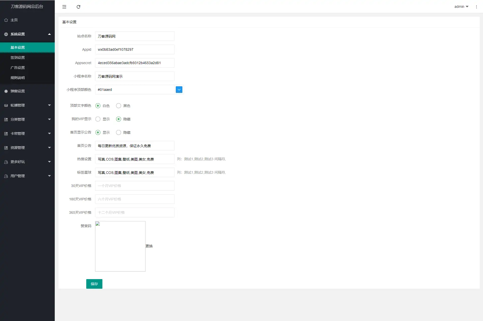Select 黑色 for 顶部文字颜色
483x321 pixels.
(x=119, y=106)
